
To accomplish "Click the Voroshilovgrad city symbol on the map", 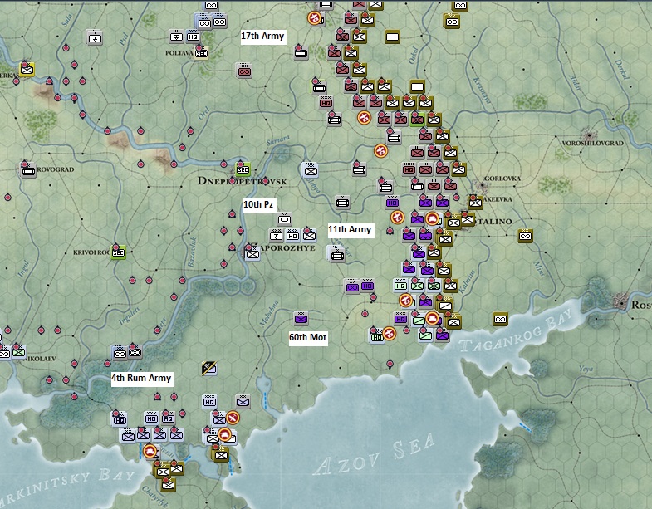I will 589,135.
